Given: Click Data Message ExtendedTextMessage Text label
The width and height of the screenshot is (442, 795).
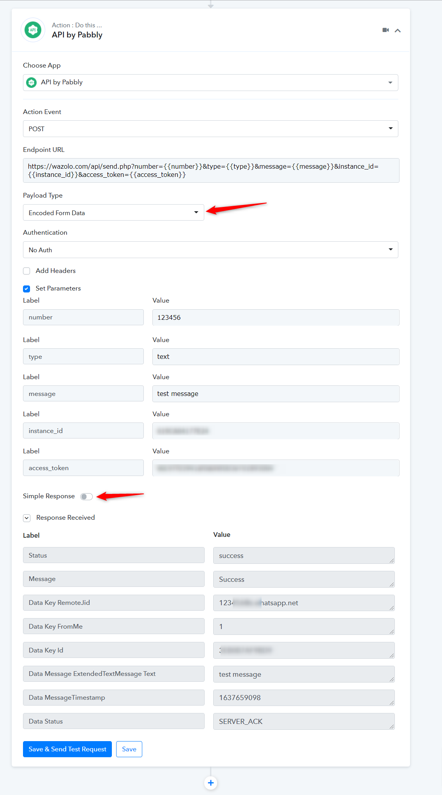Looking at the screenshot, I should click(114, 674).
